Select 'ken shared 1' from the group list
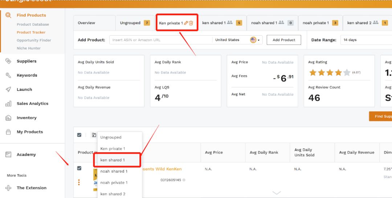The height and width of the screenshot is (198, 392). pos(113,160)
